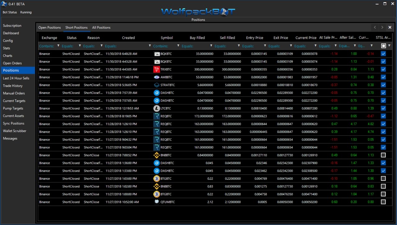Image resolution: width=397 pixels, height=225 pixels.
Task: Open the Symbol column filter dropdown
Action: [x=178, y=46]
